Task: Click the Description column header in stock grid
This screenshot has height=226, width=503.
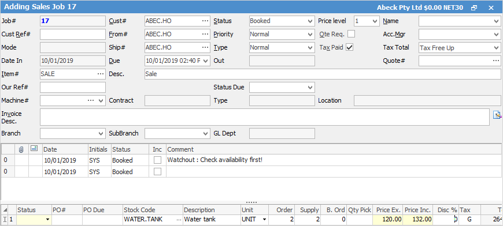Action: 212,210
